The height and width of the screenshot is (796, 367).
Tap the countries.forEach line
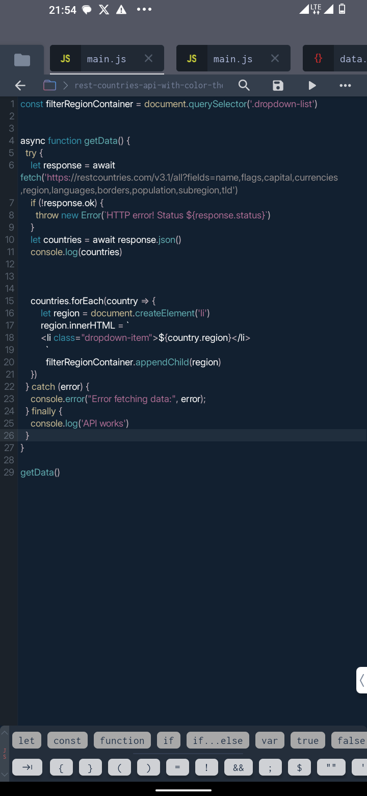click(93, 301)
